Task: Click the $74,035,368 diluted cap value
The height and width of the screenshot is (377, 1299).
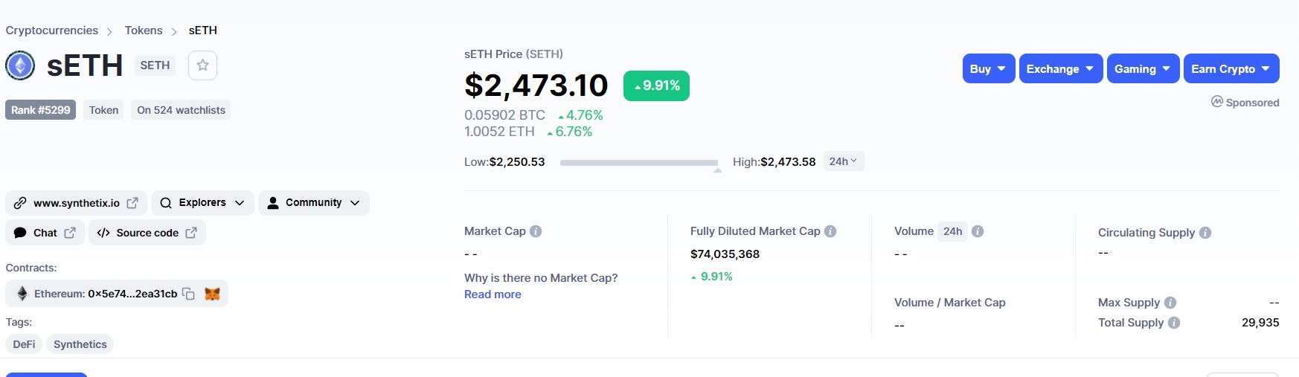Action: pyautogui.click(x=725, y=254)
